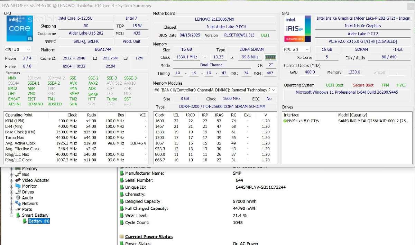This screenshot has height=245, width=415.
Task: Open the CPU #0 selector dropdown
Action: [18, 50]
